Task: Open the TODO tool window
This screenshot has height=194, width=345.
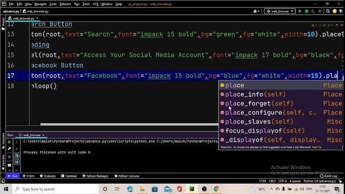Action: [29, 176]
